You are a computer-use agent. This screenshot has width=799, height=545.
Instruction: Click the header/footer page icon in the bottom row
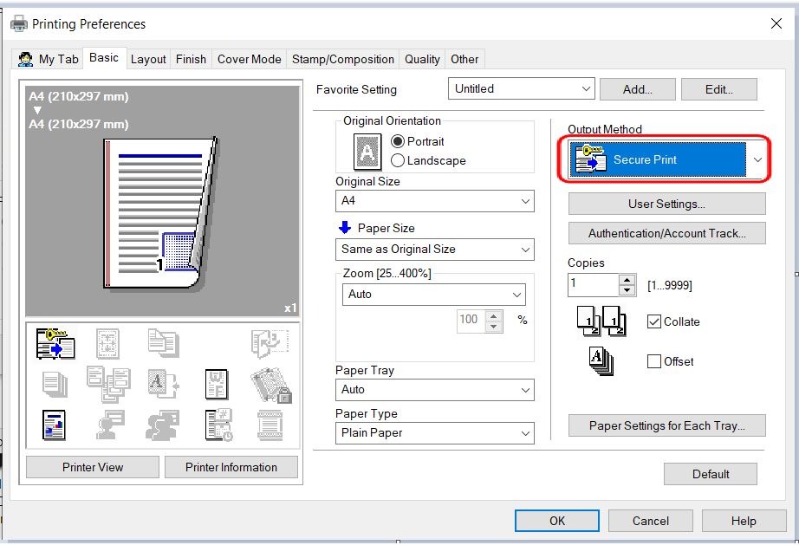pyautogui.click(x=270, y=425)
